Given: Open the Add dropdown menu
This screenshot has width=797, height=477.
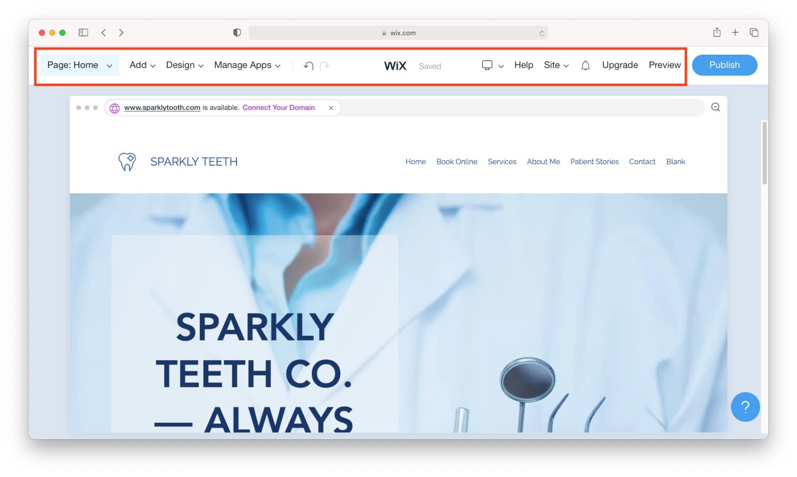Looking at the screenshot, I should coord(142,65).
